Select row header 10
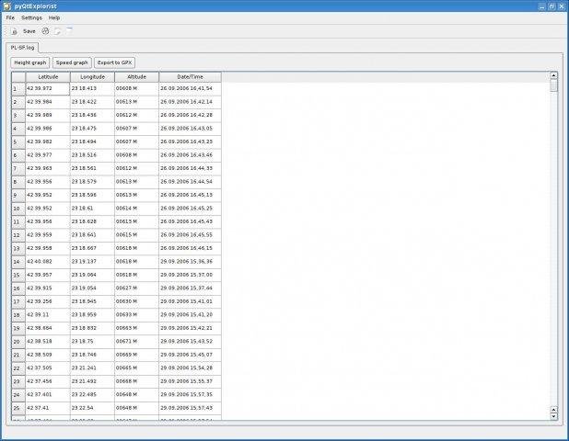Image resolution: width=569 pixels, height=441 pixels. coord(18,209)
